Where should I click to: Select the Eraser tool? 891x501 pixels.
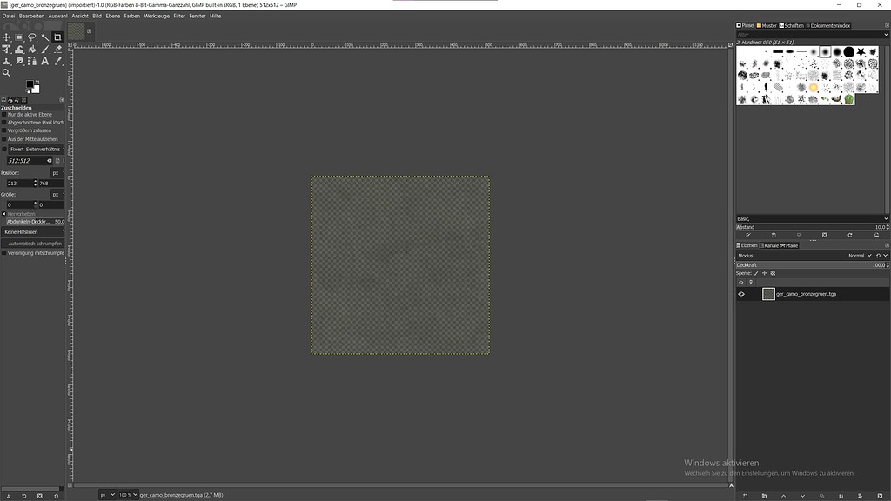(57, 50)
